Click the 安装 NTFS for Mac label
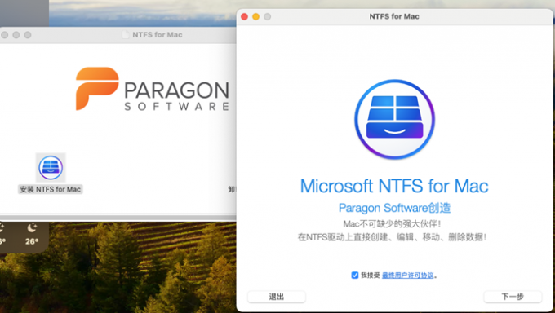The image size is (555, 313). [51, 189]
